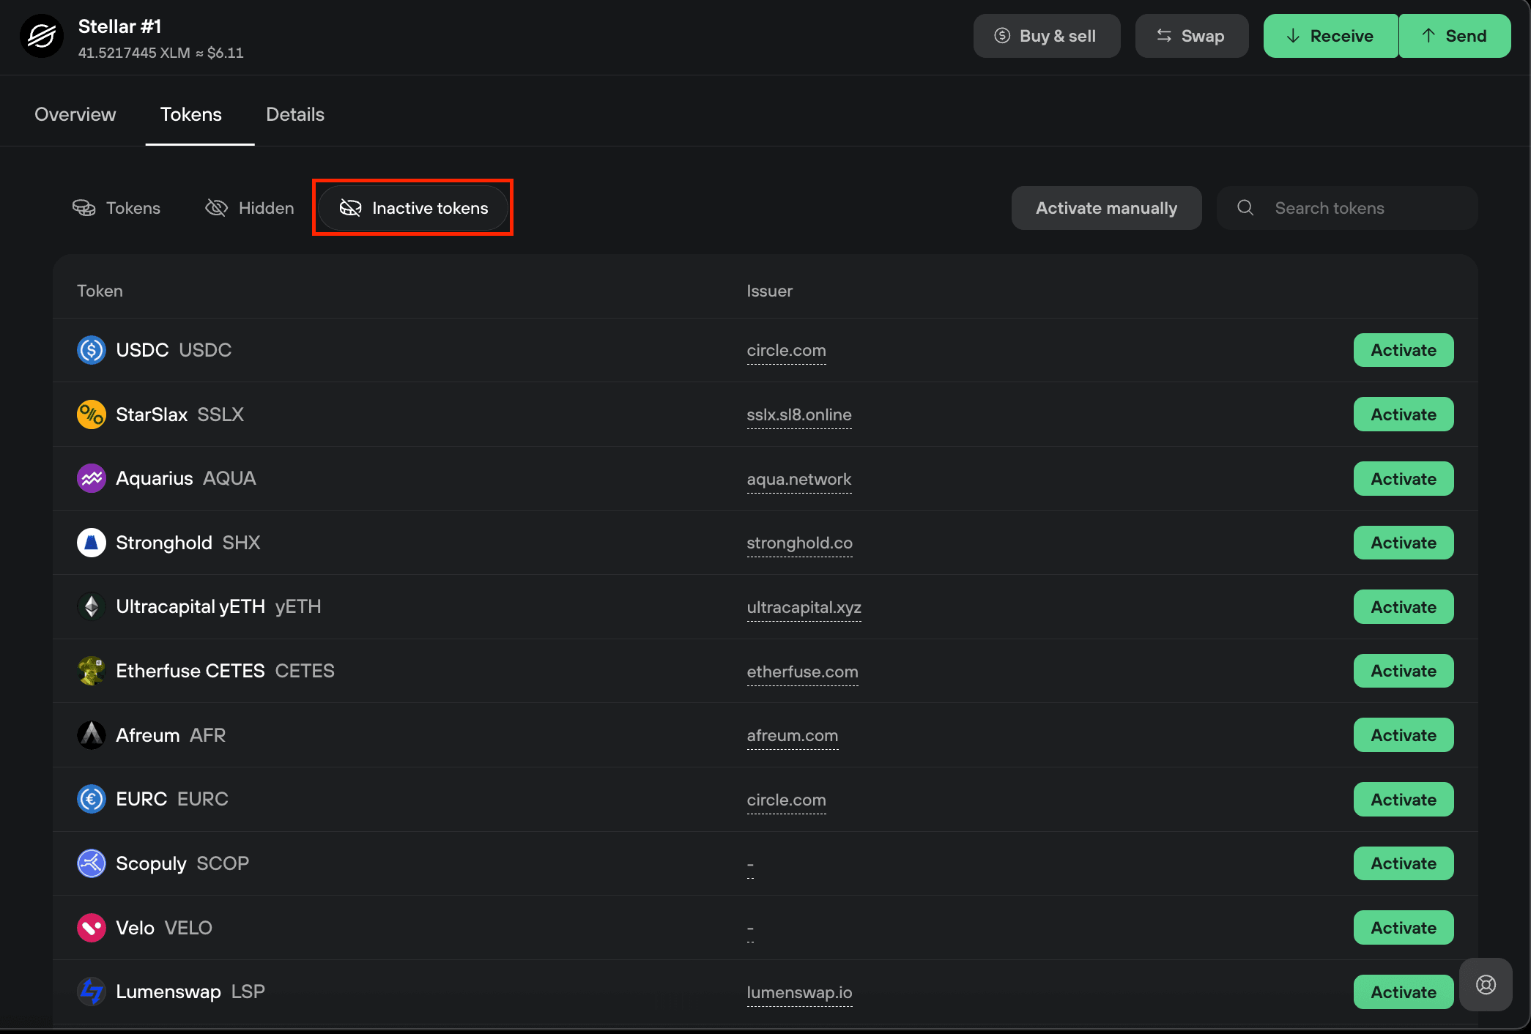The width and height of the screenshot is (1531, 1034).
Task: Click the EURC token icon
Action: point(92,799)
